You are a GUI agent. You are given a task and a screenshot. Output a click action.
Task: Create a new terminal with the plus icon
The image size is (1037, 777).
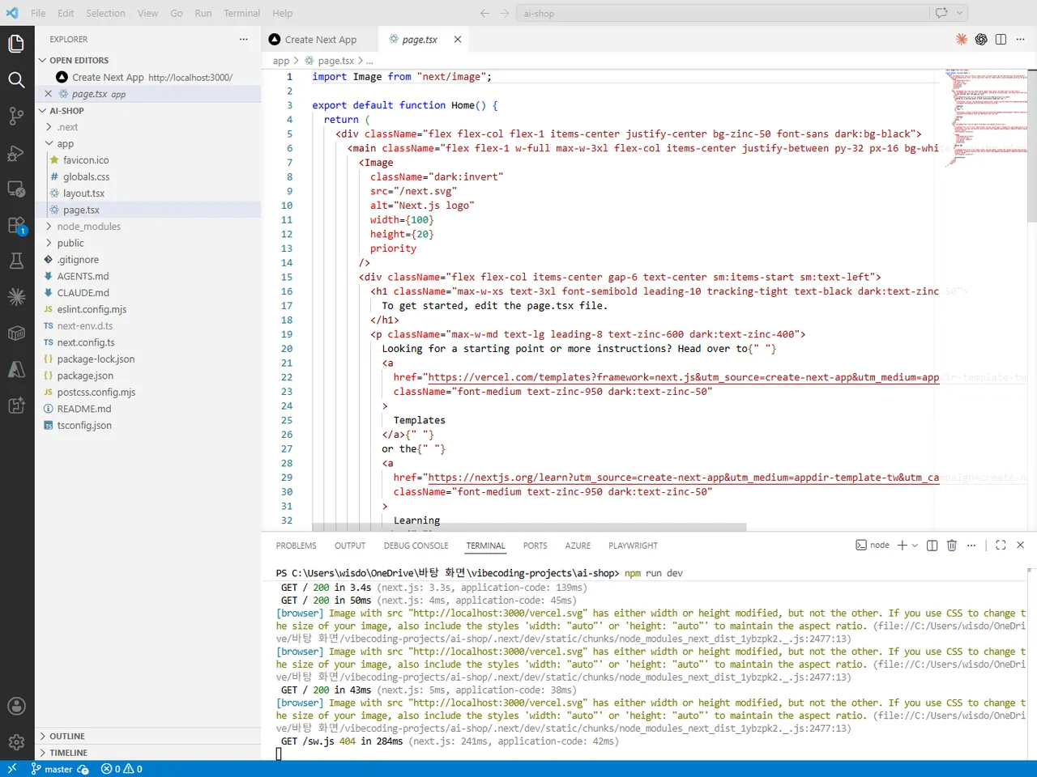903,546
